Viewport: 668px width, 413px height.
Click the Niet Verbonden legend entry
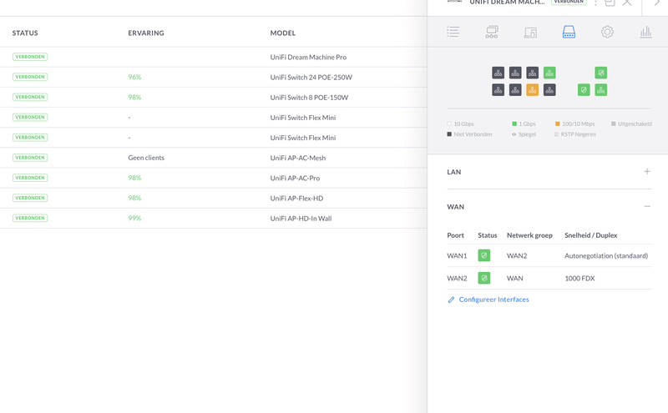[x=469, y=134]
